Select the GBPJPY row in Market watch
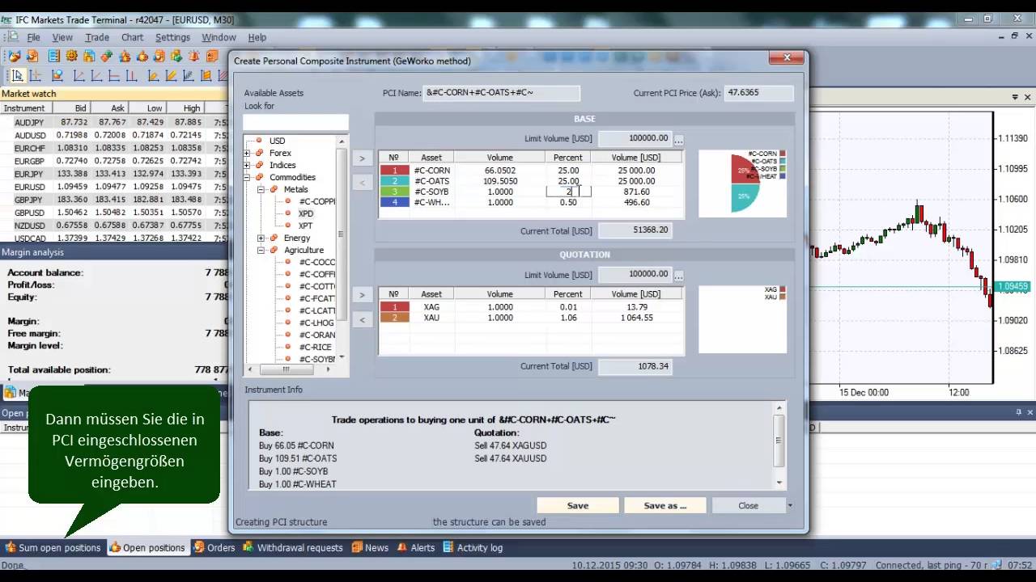This screenshot has height=582, width=1036. (x=113, y=200)
